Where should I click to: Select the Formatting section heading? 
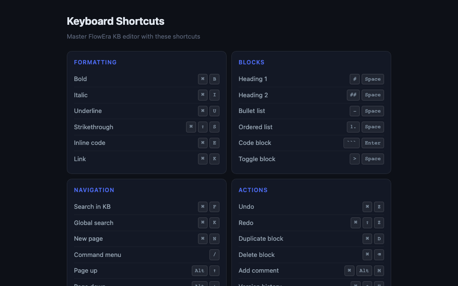click(x=95, y=62)
